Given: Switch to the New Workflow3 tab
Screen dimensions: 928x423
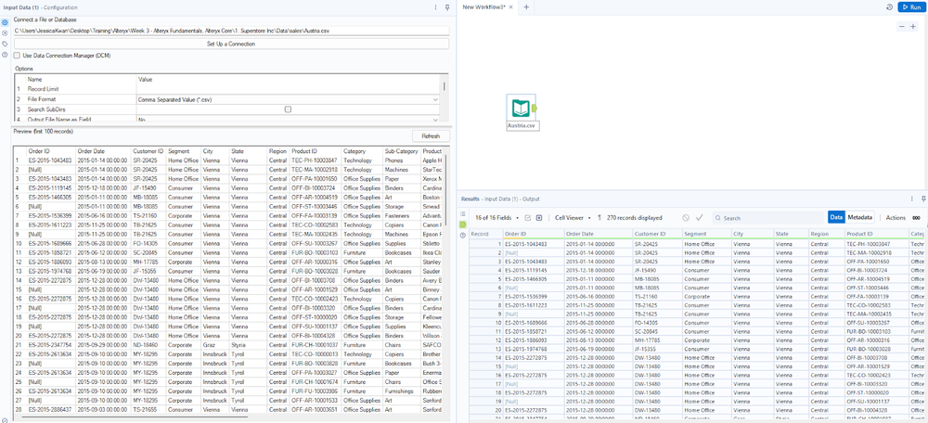Looking at the screenshot, I should pos(483,6).
